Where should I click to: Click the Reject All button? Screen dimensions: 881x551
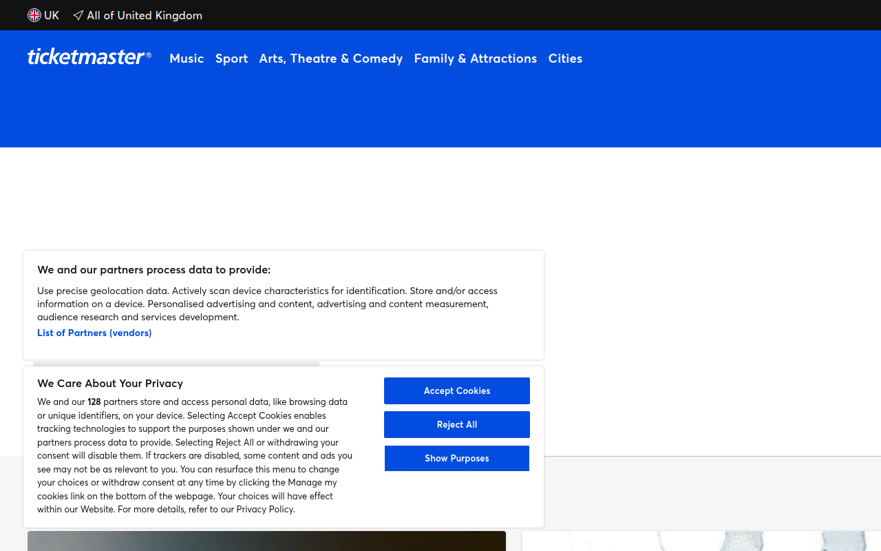[x=457, y=424]
